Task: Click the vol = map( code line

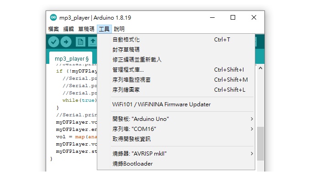Action: [x=76, y=137]
